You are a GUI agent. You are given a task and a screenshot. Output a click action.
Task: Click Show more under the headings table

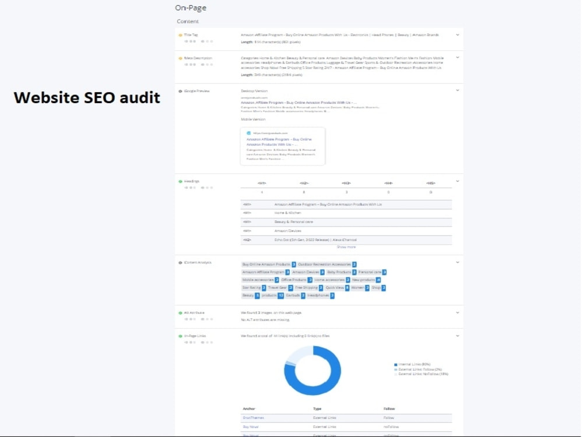pos(347,247)
